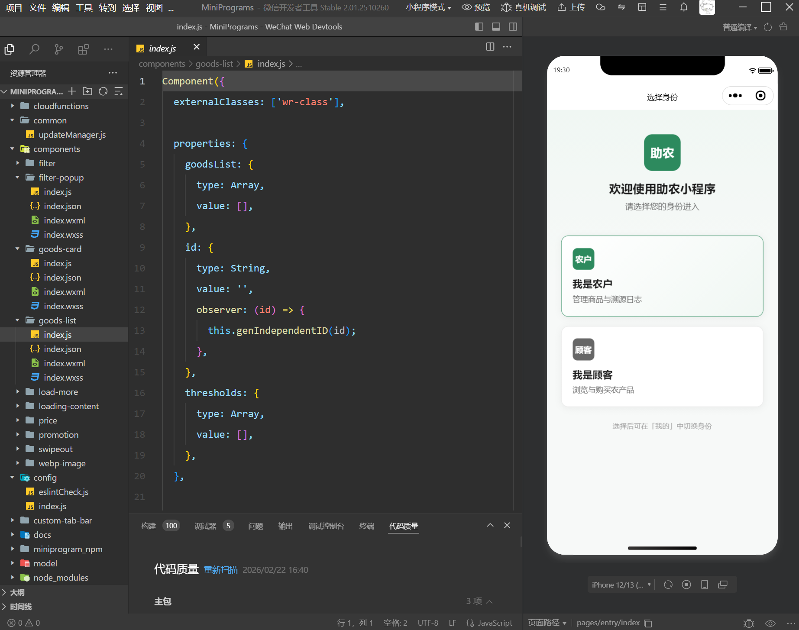Toggle the left primary sidebar layout

[x=479, y=27]
